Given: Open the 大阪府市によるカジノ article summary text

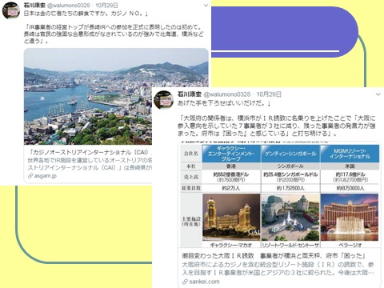Looking at the screenshot, I should tap(278, 269).
